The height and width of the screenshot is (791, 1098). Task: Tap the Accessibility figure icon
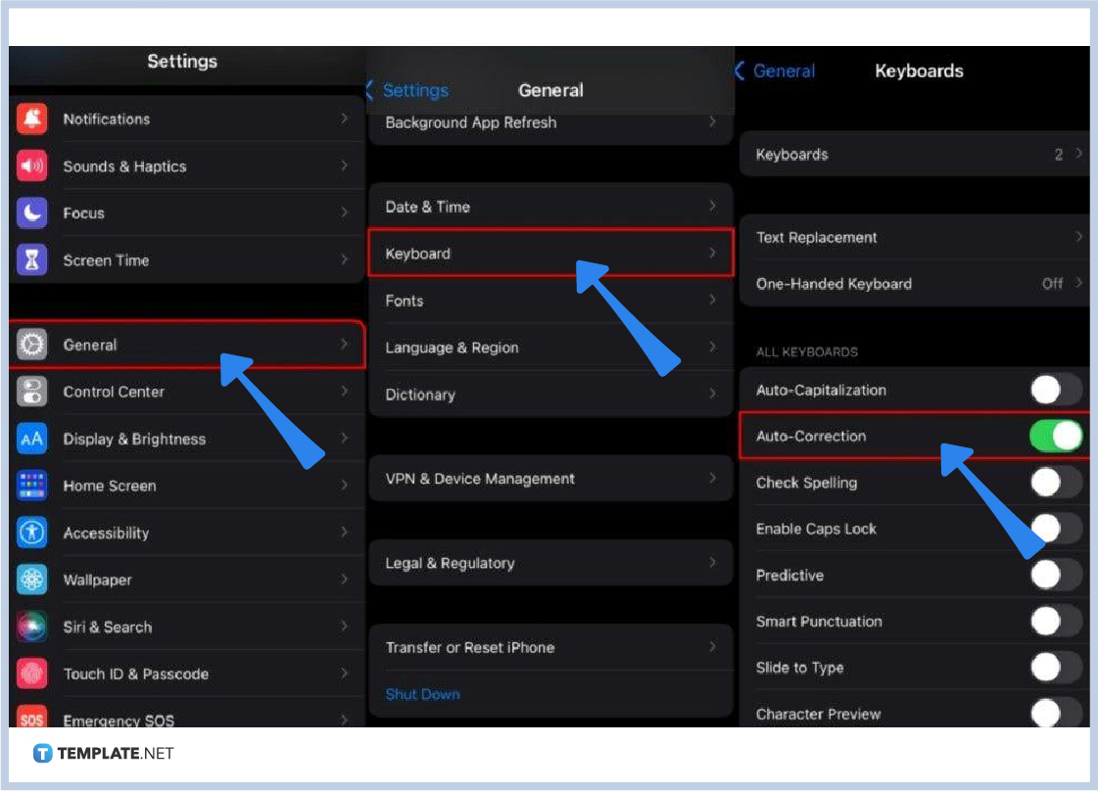[31, 533]
